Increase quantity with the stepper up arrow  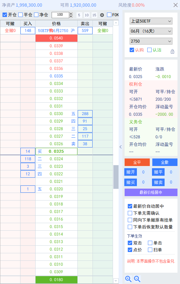[71, 13]
